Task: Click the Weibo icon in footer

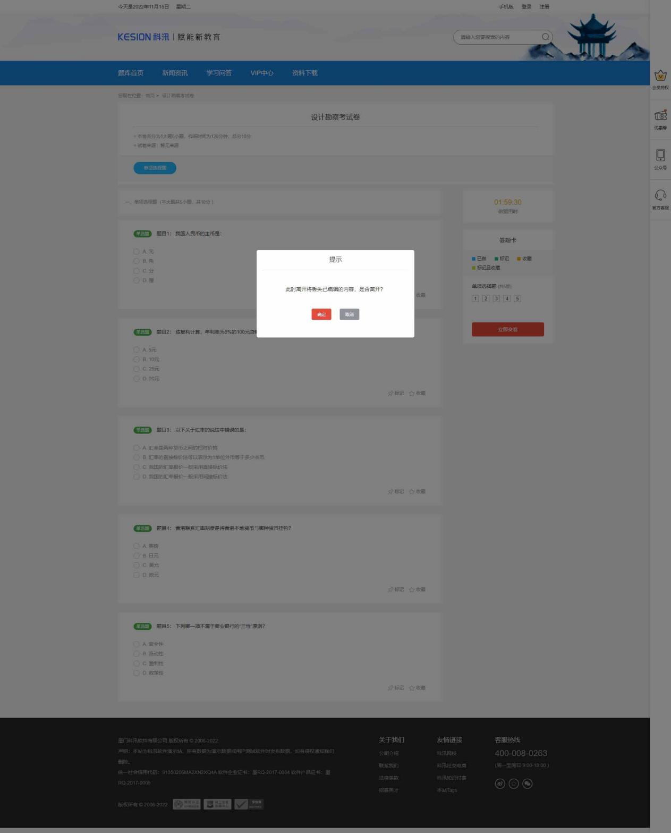Action: pyautogui.click(x=500, y=784)
